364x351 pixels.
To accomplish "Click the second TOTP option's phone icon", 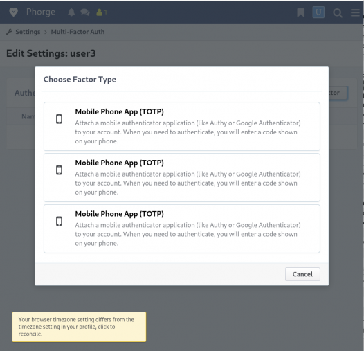I will [x=59, y=170].
